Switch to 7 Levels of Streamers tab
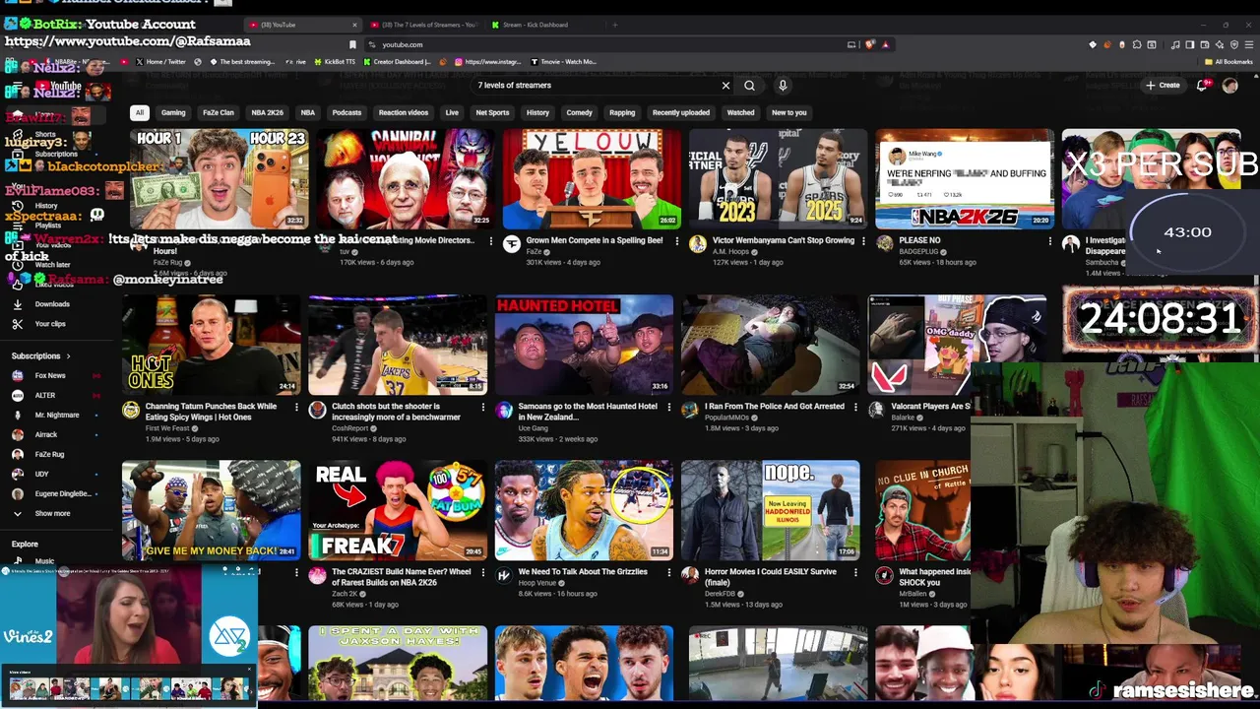 tap(425, 25)
